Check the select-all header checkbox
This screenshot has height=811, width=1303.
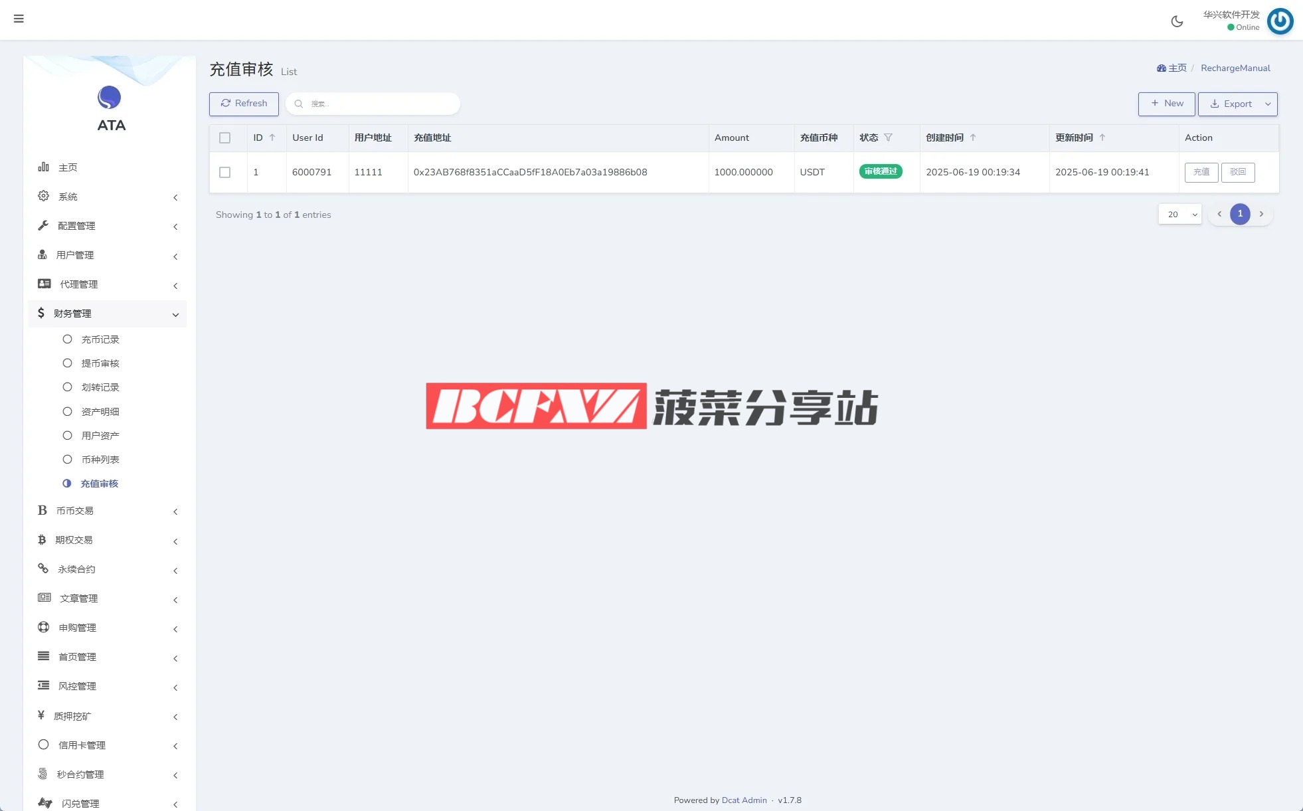coord(224,138)
